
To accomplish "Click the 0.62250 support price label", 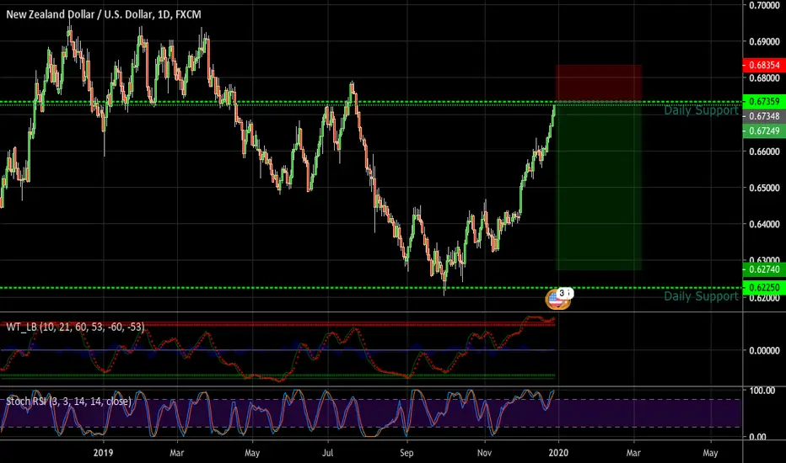I will click(764, 287).
